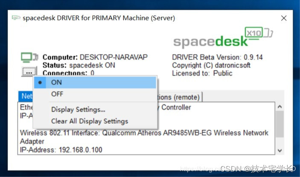Viewport: 300px width, 177px height.
Task: Select the ON option in the menu
Action: click(x=95, y=83)
